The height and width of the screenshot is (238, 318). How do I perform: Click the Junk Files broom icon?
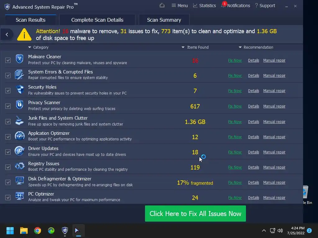(x=20, y=120)
